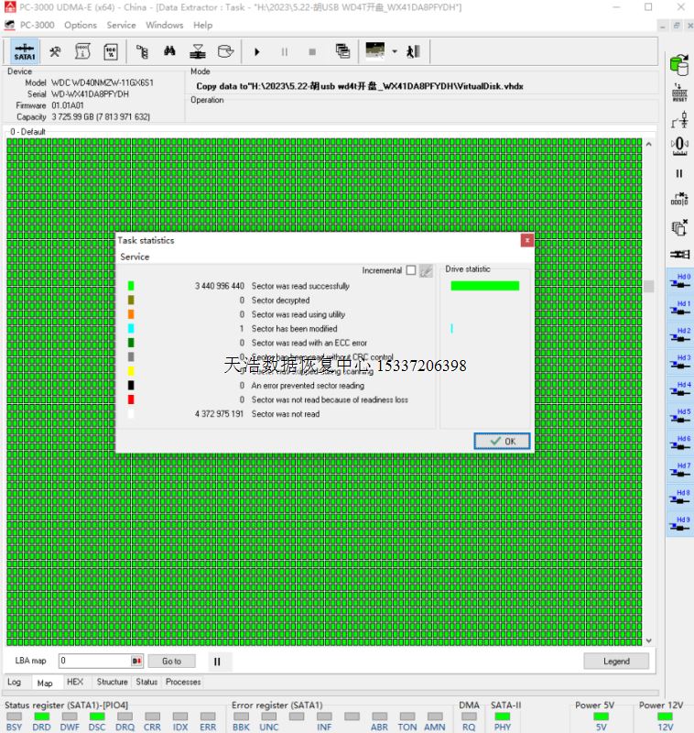694x733 pixels.
Task: Open dropdown arrow beside the image toolbar icon
Action: pos(395,52)
